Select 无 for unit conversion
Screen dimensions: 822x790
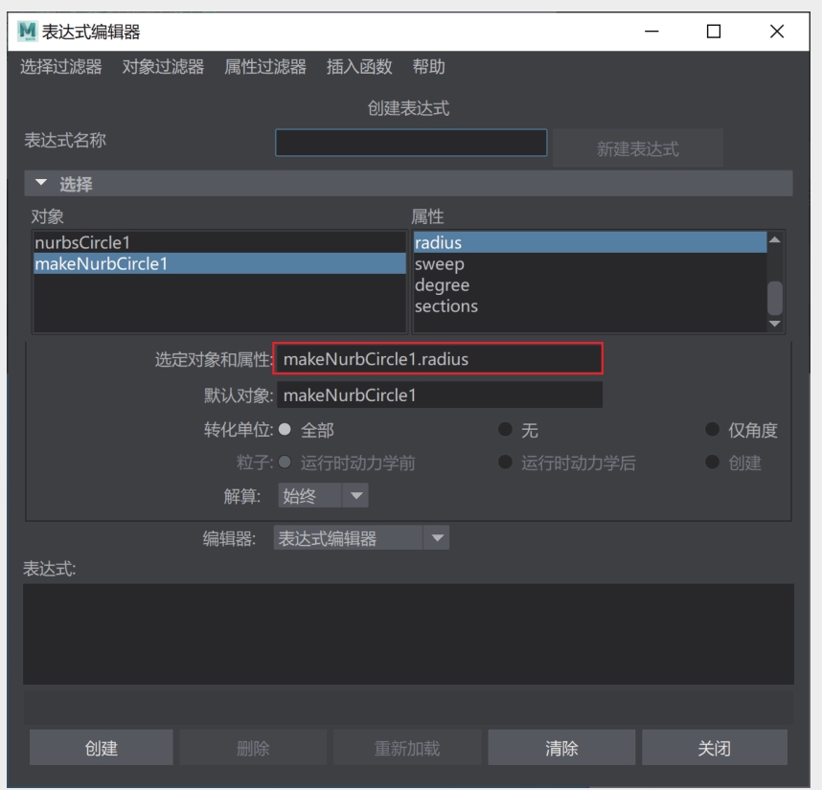[x=505, y=430]
